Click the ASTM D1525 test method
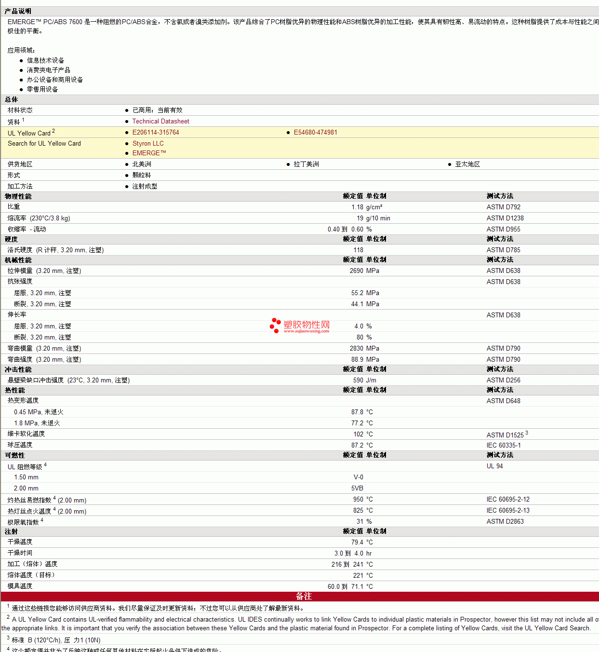The width and height of the screenshot is (599, 652). pyautogui.click(x=505, y=435)
